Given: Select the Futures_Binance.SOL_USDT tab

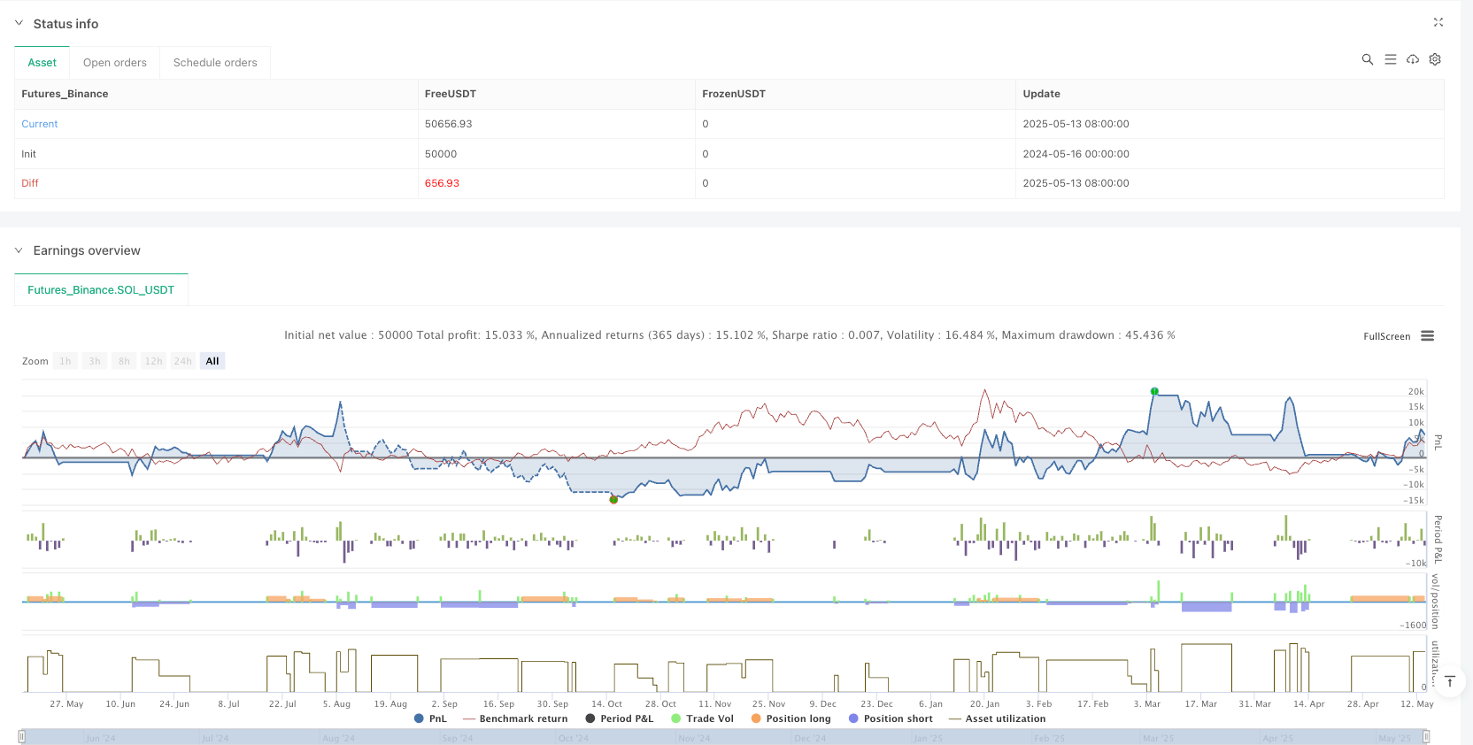Looking at the screenshot, I should pos(101,290).
